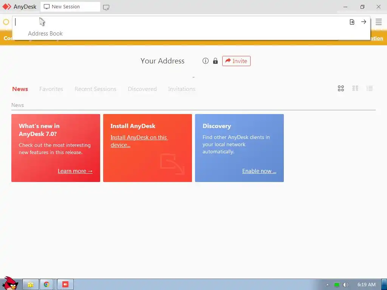
Task: Click Learn more link
Action: (75, 171)
